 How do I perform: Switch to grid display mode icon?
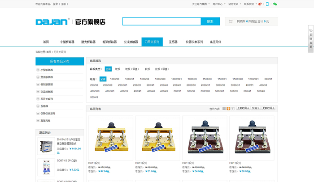[228, 109]
